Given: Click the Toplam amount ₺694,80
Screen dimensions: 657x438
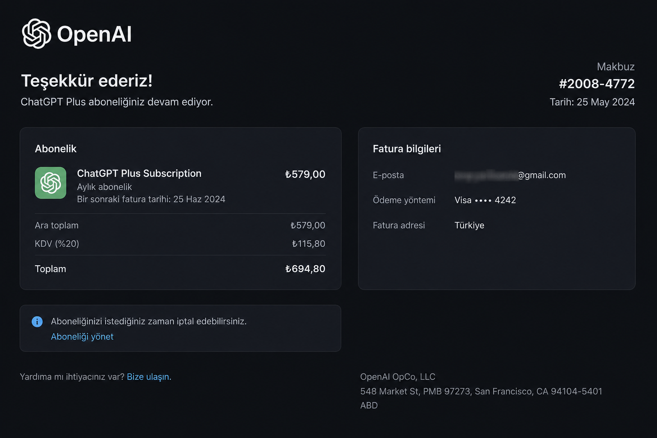Looking at the screenshot, I should point(305,269).
